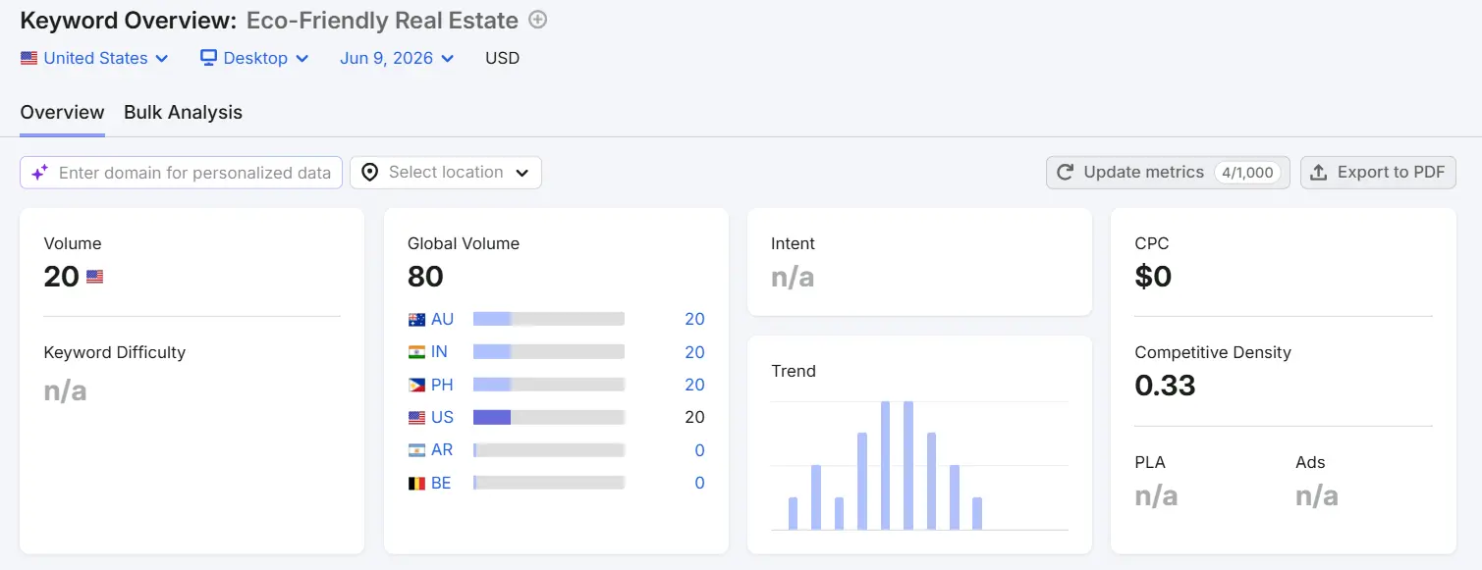Click the US volume progress bar
The image size is (1482, 570).
(549, 417)
